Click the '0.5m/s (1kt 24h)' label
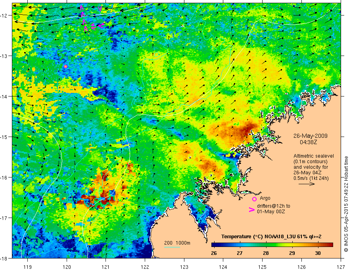The height and width of the screenshot is (270, 349). 311,178
